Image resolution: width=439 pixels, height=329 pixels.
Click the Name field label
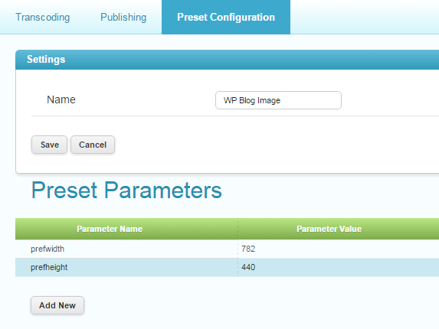coord(61,99)
